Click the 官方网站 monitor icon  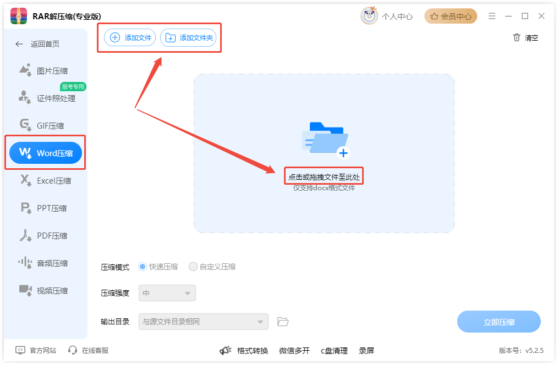(x=20, y=350)
